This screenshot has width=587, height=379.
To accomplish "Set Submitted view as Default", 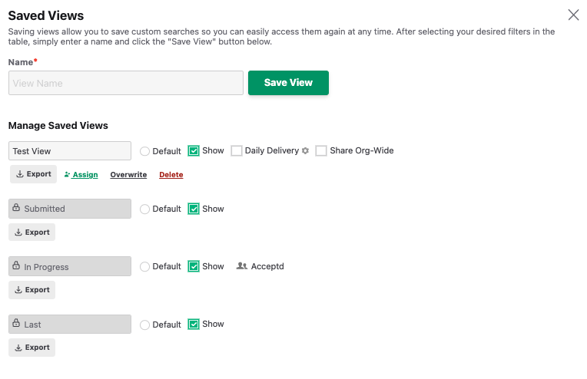I will (x=145, y=209).
